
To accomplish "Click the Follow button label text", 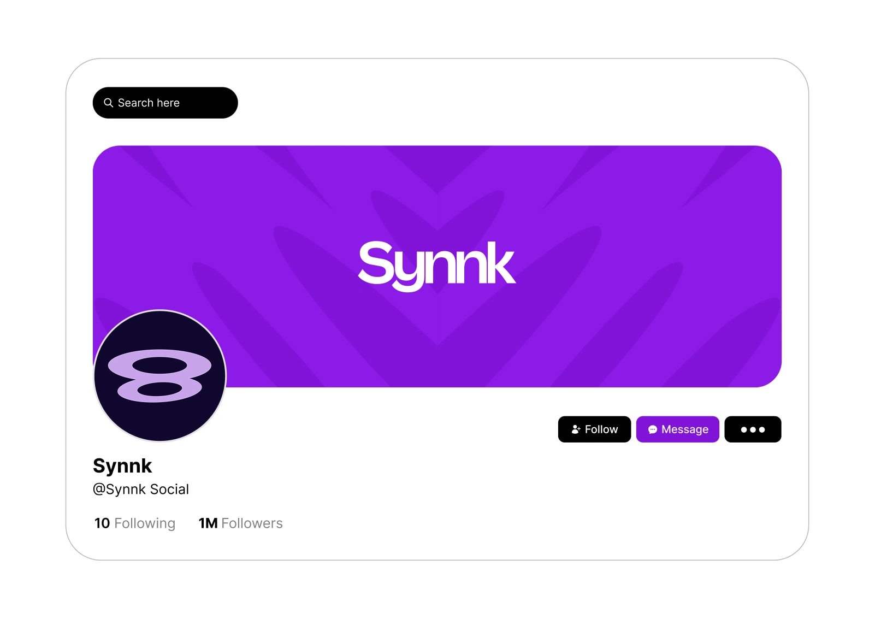I will click(601, 429).
